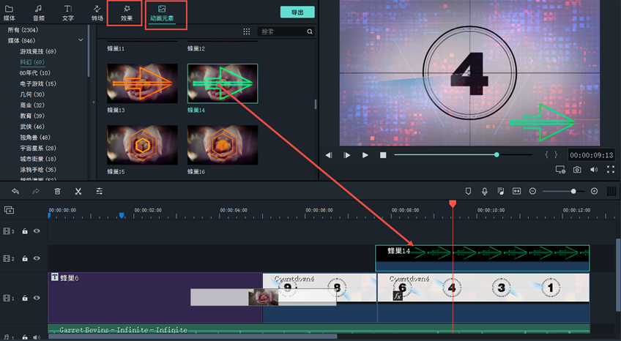Enter fullscreen preview mode
Screen dimensions: 621x341
[610, 170]
